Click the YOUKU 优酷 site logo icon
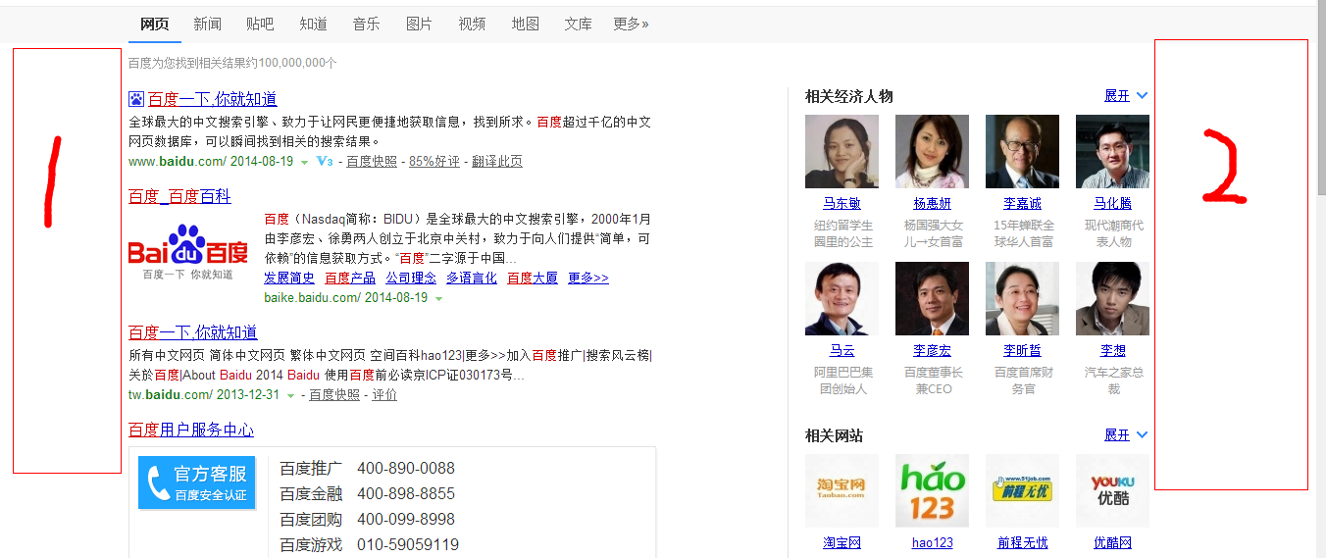 (x=1112, y=490)
